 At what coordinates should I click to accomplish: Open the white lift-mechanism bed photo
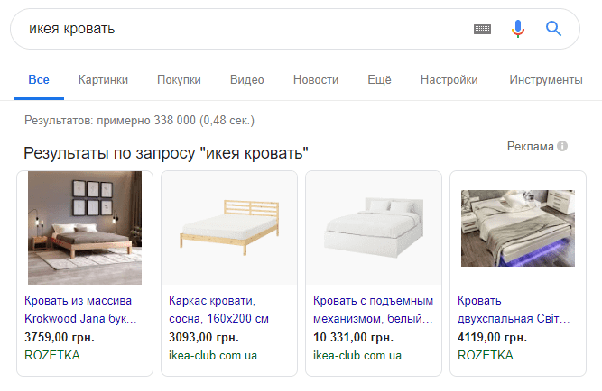pos(374,228)
